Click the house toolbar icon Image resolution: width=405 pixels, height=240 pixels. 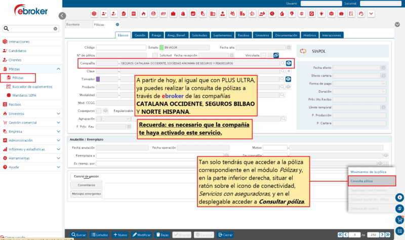[x=282, y=14]
